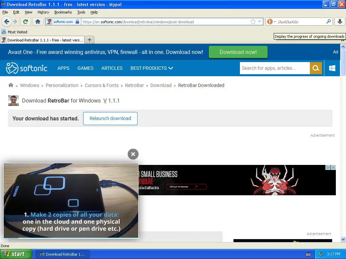The height and width of the screenshot is (259, 346).
Task: Open the downloads progress arrow button
Action: (x=340, y=22)
